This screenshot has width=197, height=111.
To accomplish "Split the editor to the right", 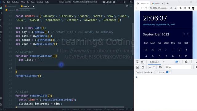I will (x=127, y=6).
